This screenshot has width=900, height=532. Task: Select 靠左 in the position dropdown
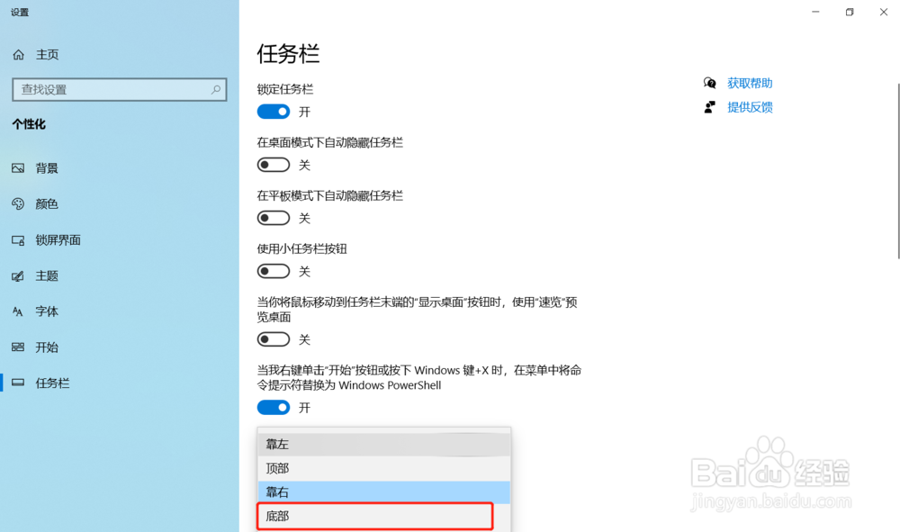click(384, 444)
